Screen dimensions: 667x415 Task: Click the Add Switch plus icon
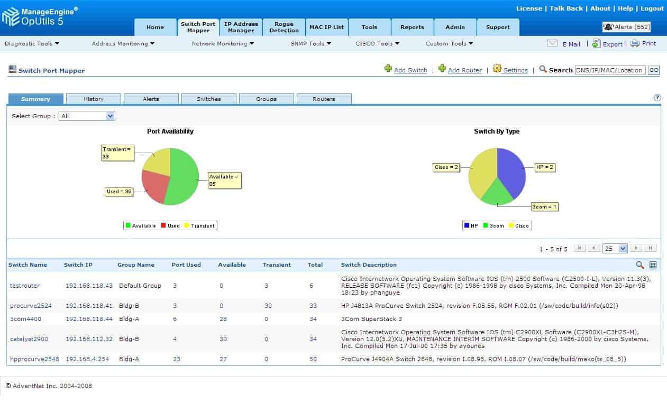coord(388,69)
